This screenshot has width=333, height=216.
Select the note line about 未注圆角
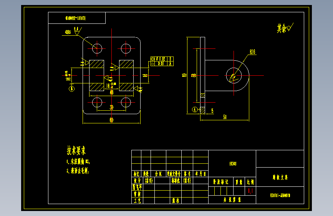click(x=78, y=161)
